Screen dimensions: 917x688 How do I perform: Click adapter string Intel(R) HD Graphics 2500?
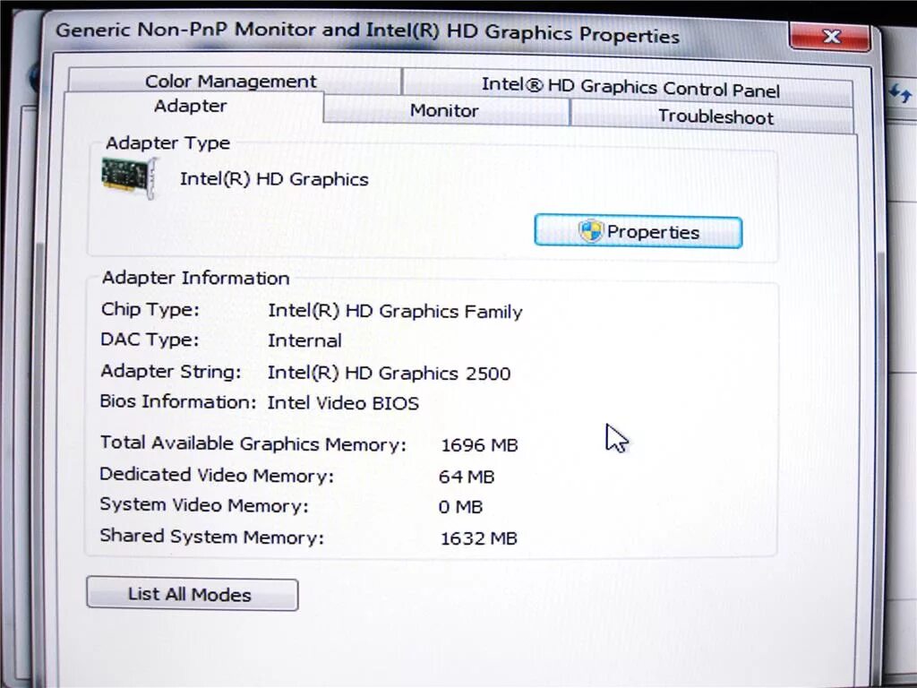(389, 374)
